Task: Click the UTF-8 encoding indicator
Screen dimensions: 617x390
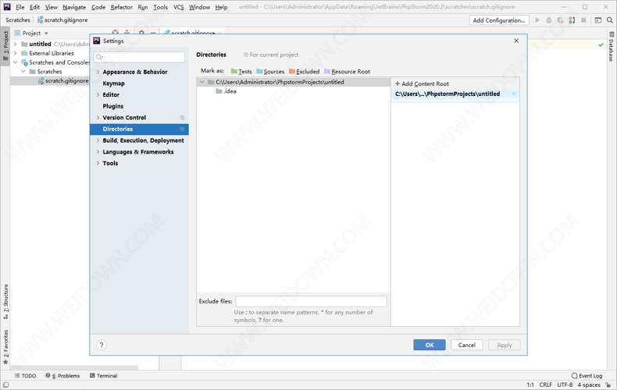Action: click(565, 385)
